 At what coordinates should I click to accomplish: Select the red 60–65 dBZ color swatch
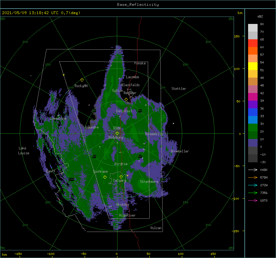click(253, 43)
